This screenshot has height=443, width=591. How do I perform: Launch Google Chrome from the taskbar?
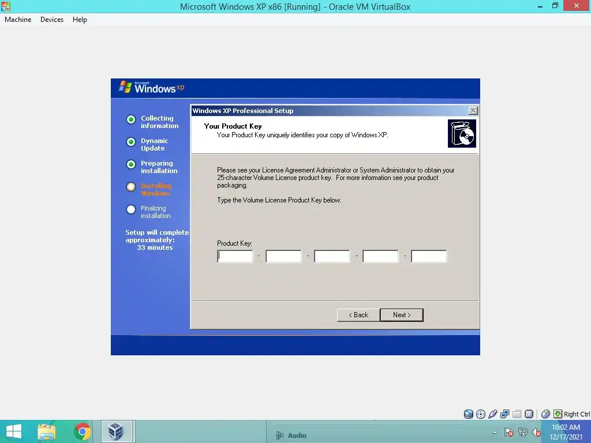tap(83, 431)
